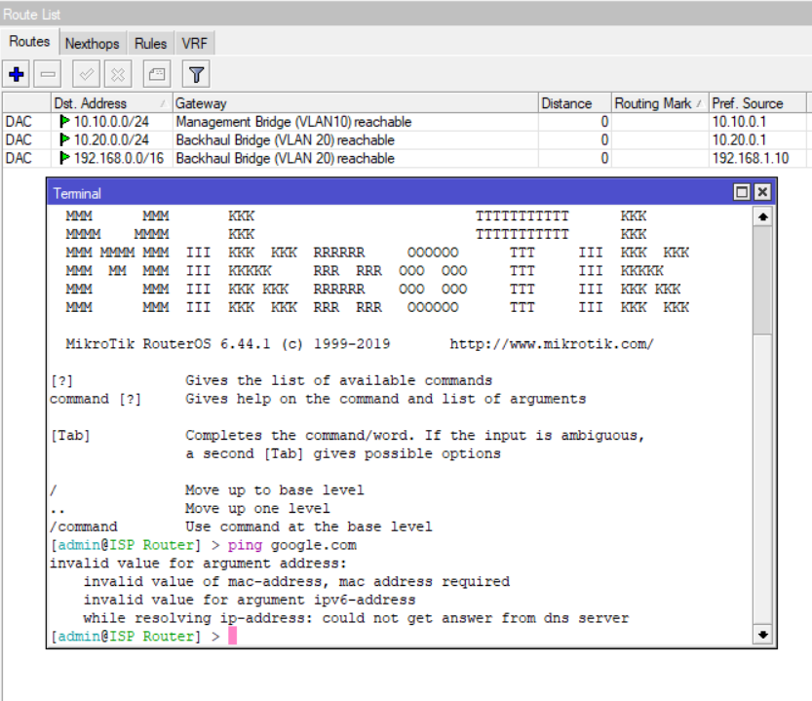Remove the selected route with the minus icon
The height and width of the screenshot is (701, 812).
click(48, 75)
